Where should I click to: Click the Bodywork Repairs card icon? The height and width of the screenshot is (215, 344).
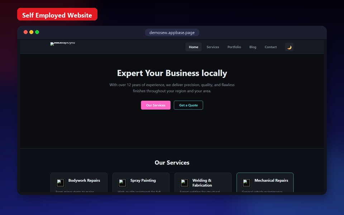60,183
